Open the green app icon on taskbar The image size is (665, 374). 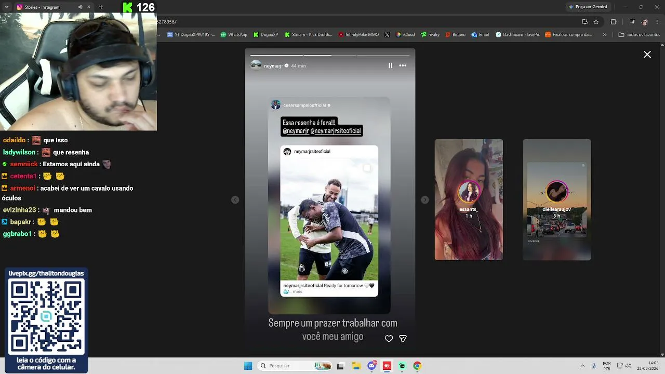[x=402, y=366]
